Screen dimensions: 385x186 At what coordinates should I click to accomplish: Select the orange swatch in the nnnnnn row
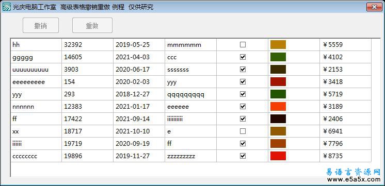[278, 106]
